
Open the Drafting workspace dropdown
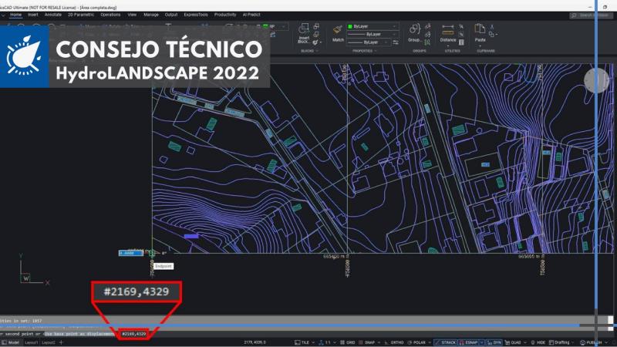coord(561,342)
